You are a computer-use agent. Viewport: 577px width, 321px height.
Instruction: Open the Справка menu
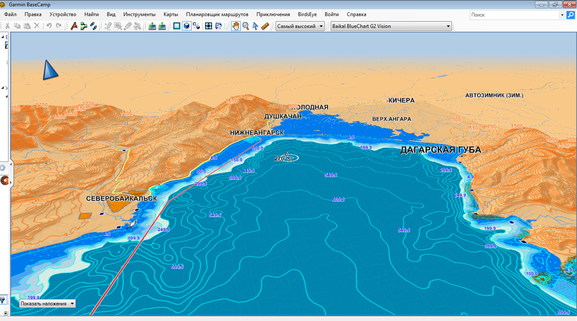tap(357, 14)
